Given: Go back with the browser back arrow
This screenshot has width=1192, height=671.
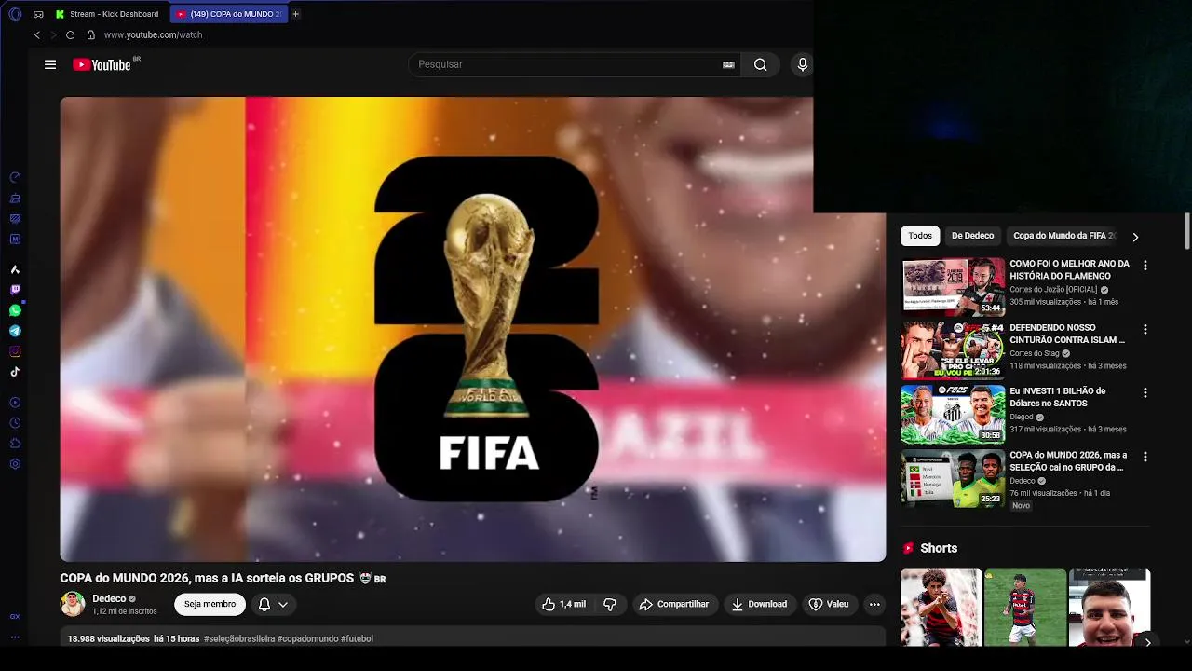Looking at the screenshot, I should tap(37, 34).
